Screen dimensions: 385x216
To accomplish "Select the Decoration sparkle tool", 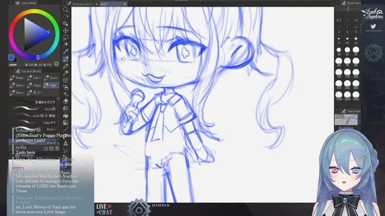I will click(x=66, y=94).
